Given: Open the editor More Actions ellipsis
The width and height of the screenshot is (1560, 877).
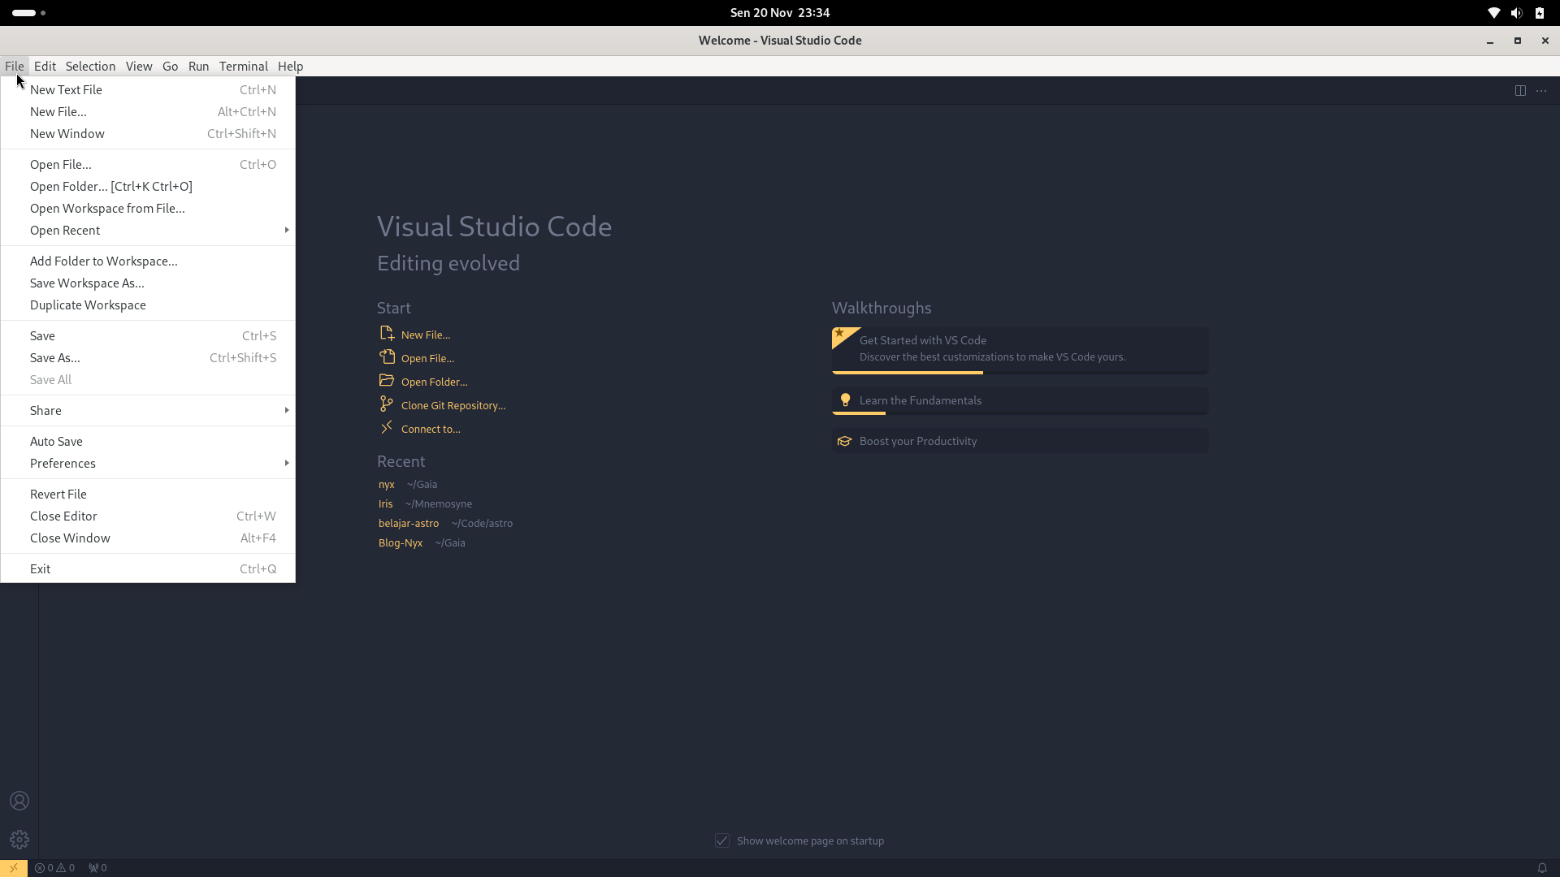Looking at the screenshot, I should pyautogui.click(x=1541, y=91).
